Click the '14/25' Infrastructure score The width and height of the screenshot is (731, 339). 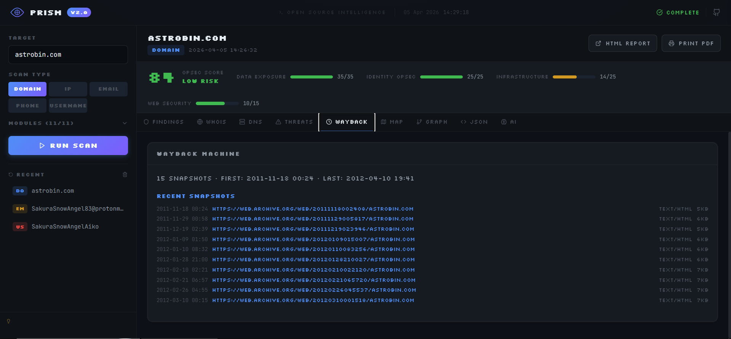coord(608,77)
